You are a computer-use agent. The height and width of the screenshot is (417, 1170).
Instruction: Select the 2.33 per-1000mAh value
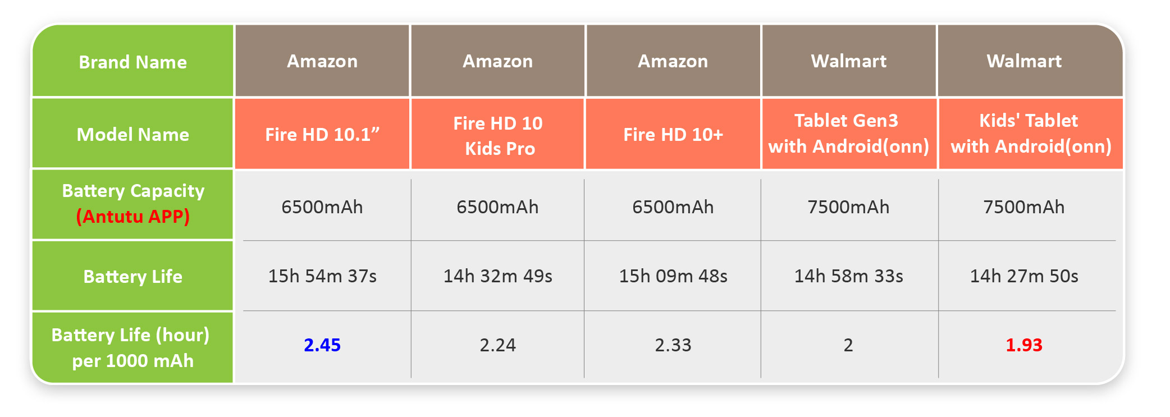pos(673,345)
